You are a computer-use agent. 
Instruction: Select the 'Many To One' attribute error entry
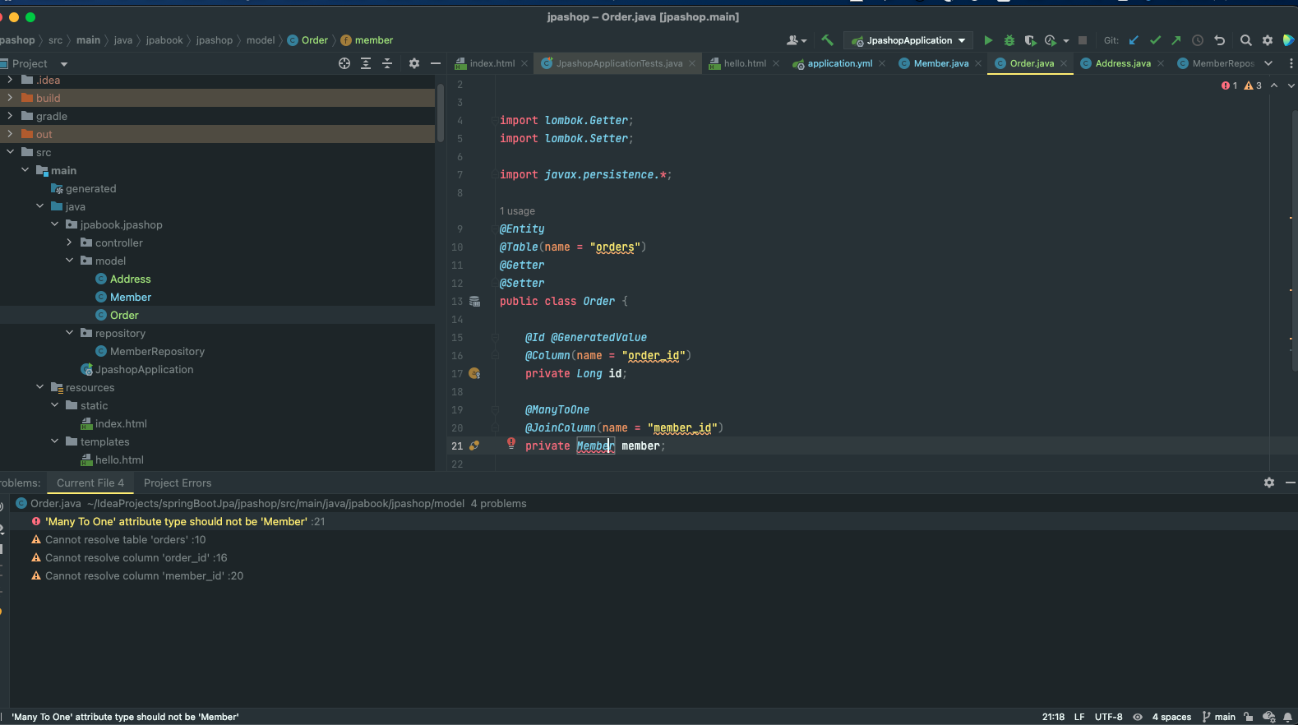pyautogui.click(x=176, y=522)
